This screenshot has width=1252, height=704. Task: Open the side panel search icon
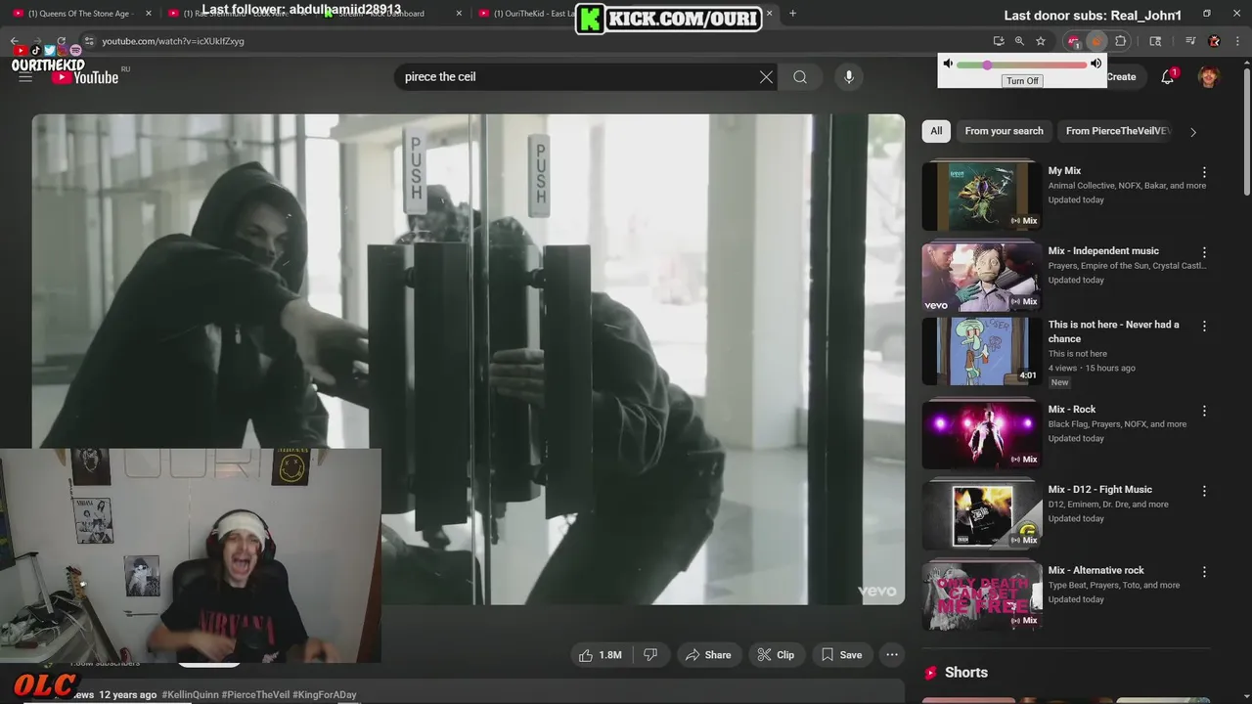(1155, 41)
